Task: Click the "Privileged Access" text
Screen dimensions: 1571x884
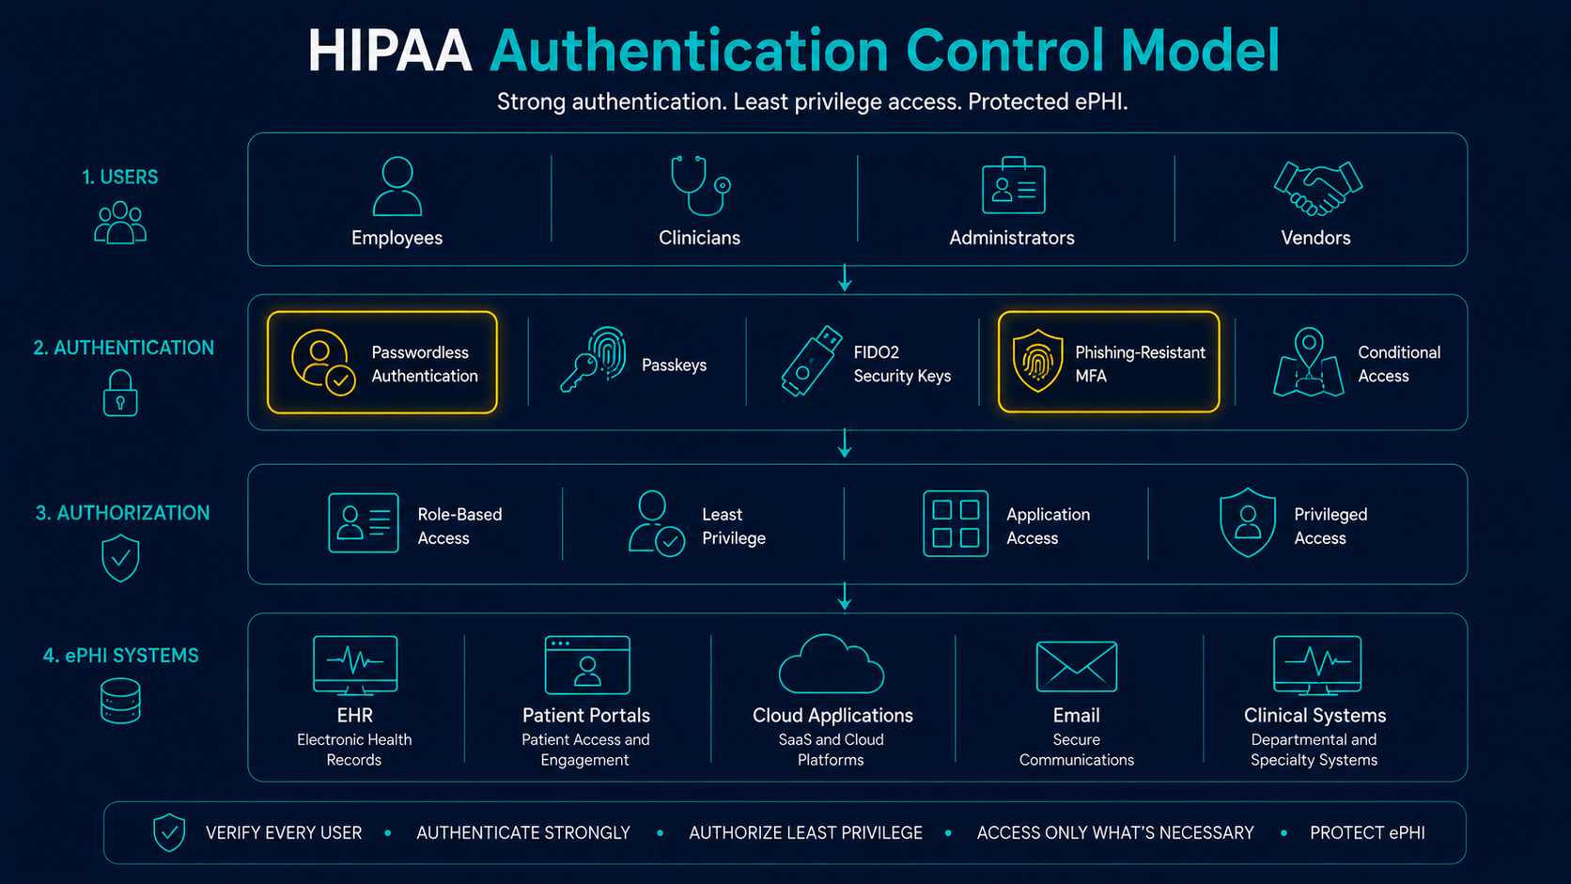Action: point(1330,526)
